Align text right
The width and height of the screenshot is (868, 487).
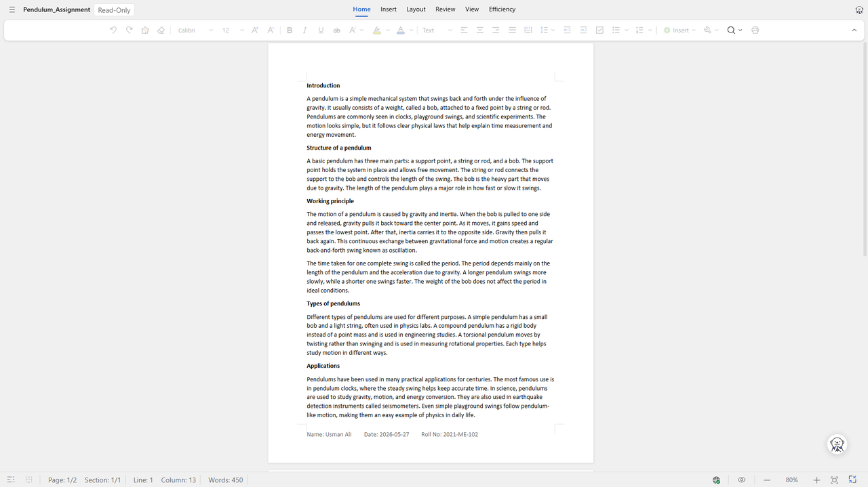click(x=496, y=30)
